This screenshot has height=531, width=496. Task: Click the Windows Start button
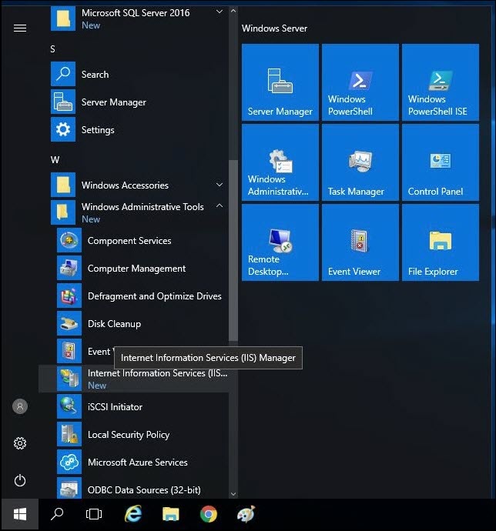(x=20, y=514)
